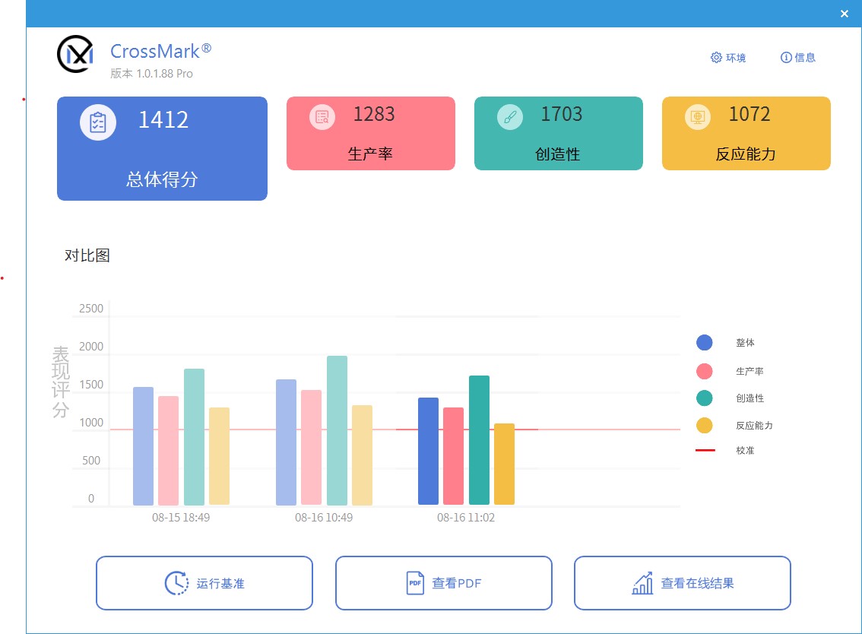The width and height of the screenshot is (862, 634).
Task: Close the CrossMark window
Action: click(x=845, y=14)
